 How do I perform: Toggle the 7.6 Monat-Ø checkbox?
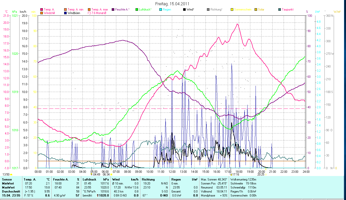click(x=89, y=13)
